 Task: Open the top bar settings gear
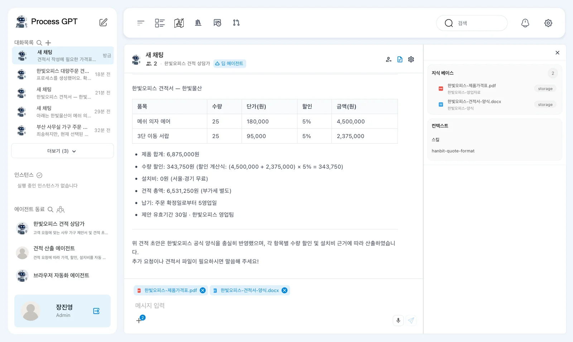point(548,23)
